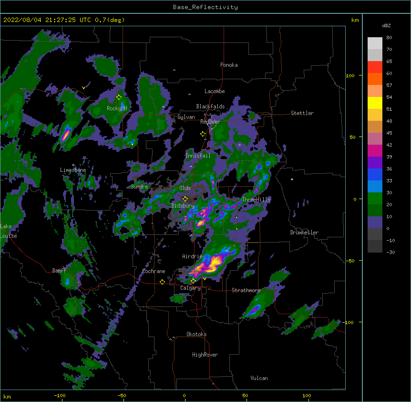Select the Cochrane label

pos(154,271)
